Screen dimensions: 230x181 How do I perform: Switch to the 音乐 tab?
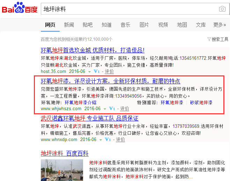tap(125, 25)
